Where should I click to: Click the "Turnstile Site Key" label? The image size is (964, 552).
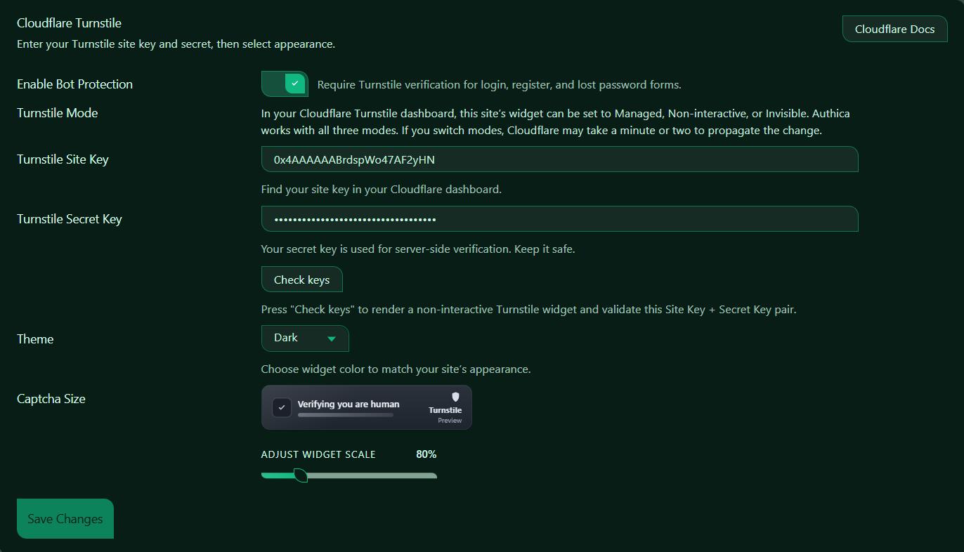(x=63, y=159)
